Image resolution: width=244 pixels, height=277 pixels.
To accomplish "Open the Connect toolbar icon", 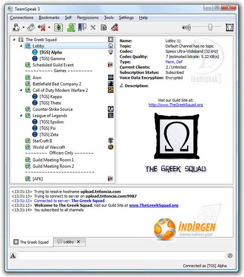I will 16,27.
